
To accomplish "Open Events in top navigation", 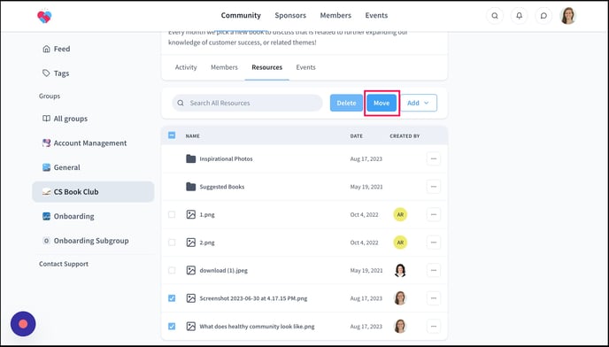I will (x=376, y=16).
